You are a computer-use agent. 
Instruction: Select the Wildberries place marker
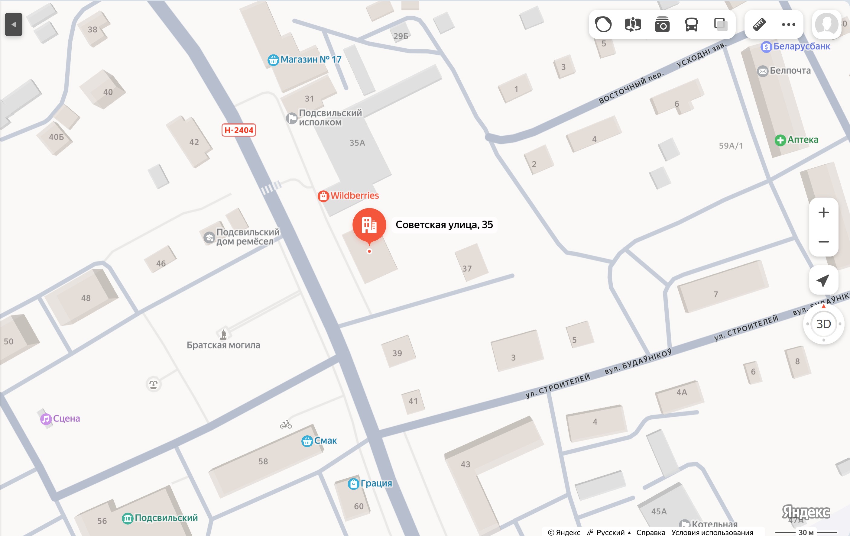coord(348,195)
